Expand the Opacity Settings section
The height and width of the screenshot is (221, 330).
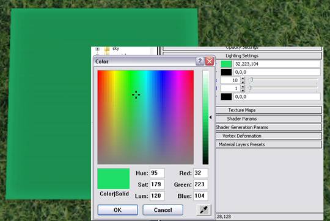coord(242,49)
